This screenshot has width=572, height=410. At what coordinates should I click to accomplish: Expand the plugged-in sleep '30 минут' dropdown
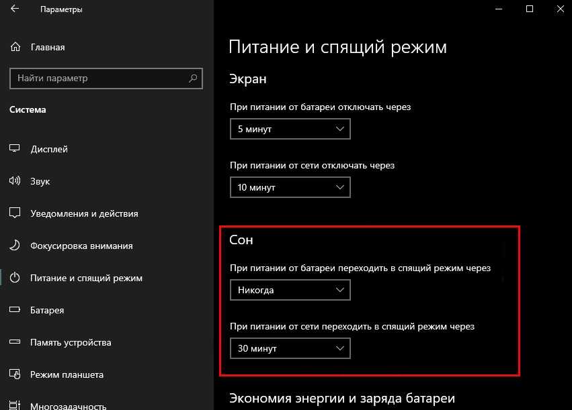tap(290, 348)
